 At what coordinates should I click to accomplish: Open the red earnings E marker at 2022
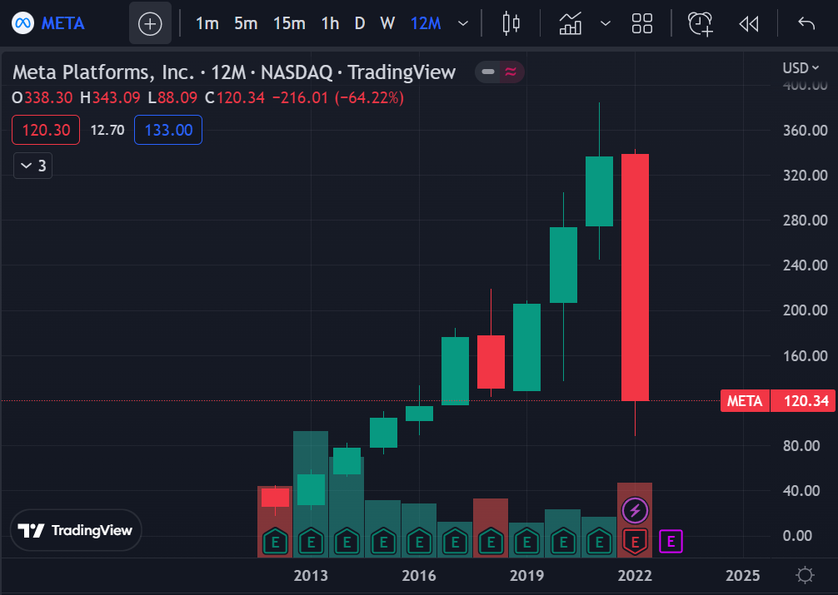(x=635, y=543)
